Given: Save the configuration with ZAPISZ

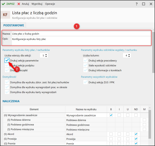Looking at the screenshot, I should [8, 4].
